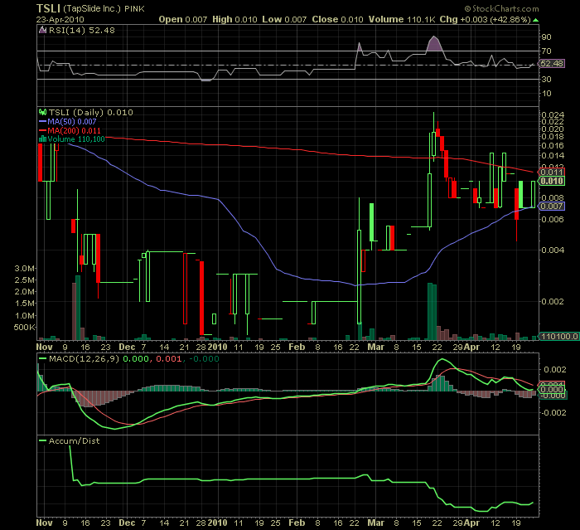Click the last green candlestick on price chart
The image size is (580, 530).
(533, 194)
